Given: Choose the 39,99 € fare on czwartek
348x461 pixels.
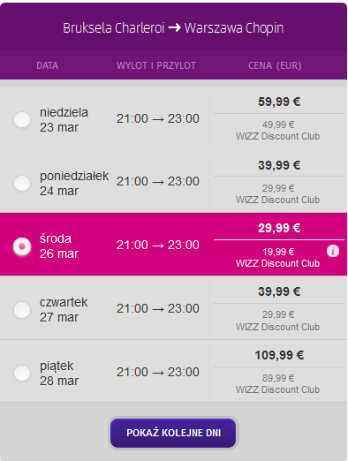Looking at the screenshot, I should [x=279, y=291].
